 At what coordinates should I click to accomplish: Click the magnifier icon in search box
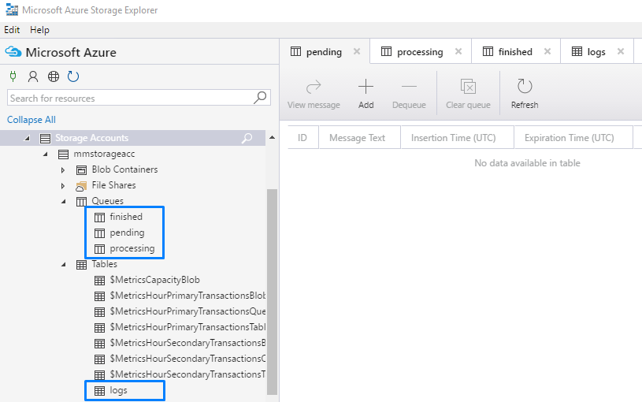tap(260, 98)
